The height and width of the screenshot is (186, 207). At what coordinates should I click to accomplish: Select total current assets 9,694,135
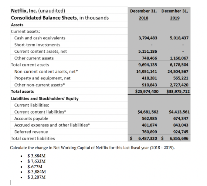(148, 65)
